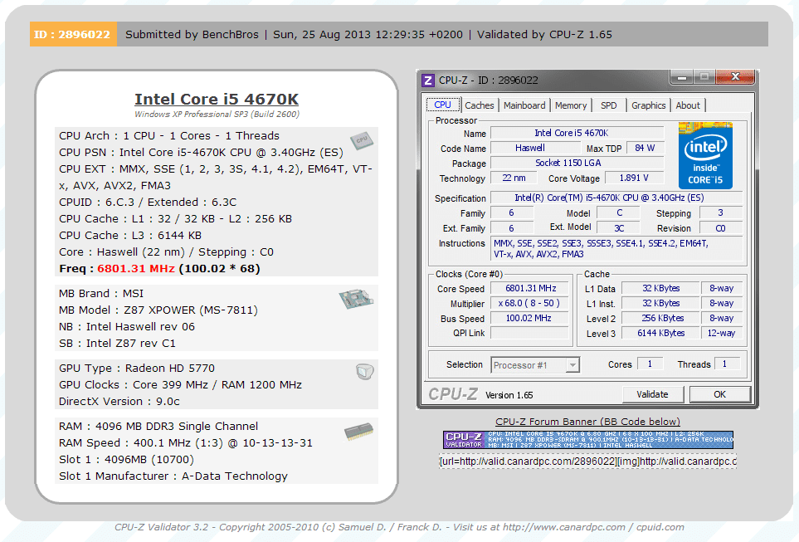The height and width of the screenshot is (542, 799).
Task: Click the Level 2 cache value 256 KBytes
Action: pos(661,318)
